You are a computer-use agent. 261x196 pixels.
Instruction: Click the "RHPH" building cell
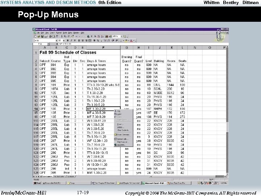tap(159, 109)
